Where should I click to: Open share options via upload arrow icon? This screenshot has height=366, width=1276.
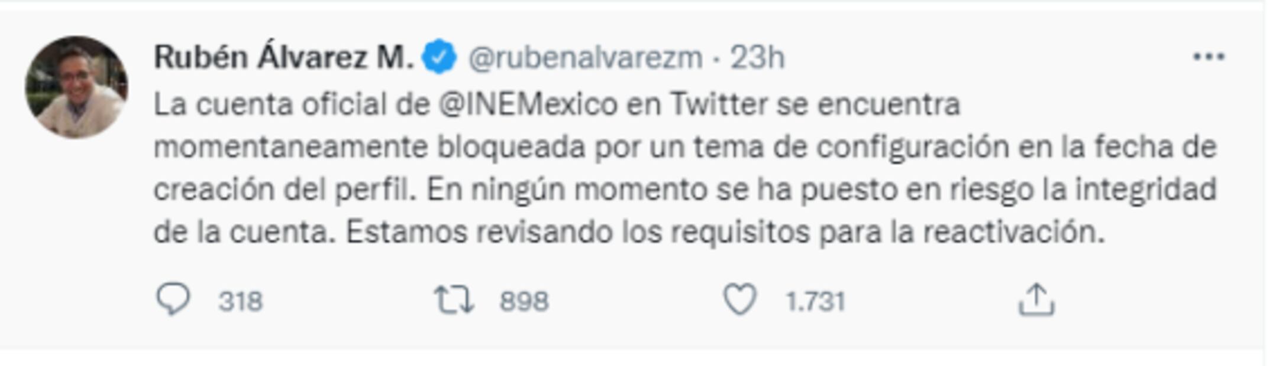[1036, 299]
